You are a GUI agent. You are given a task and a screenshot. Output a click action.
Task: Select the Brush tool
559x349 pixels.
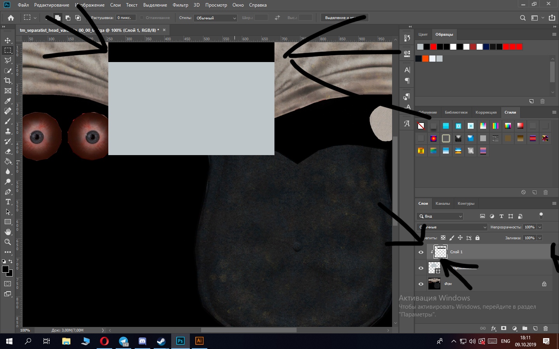pos(8,121)
